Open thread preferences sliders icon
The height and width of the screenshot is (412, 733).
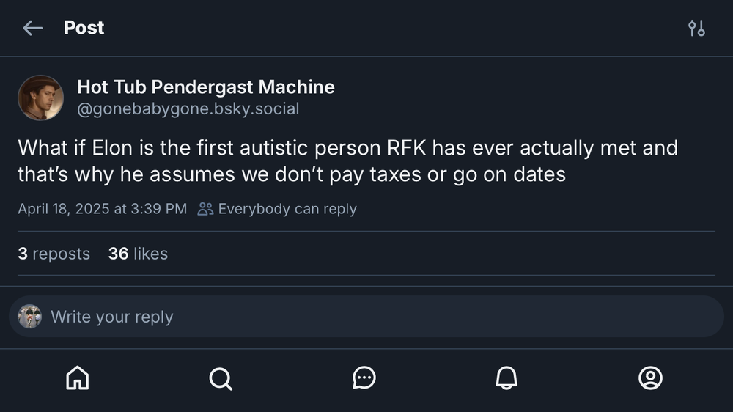point(696,28)
